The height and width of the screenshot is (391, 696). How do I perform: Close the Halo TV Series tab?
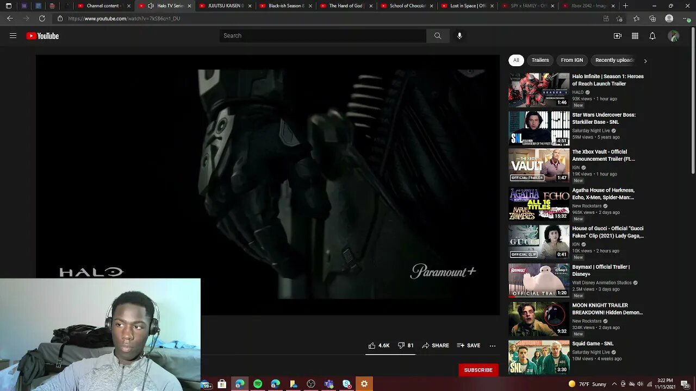pyautogui.click(x=189, y=6)
